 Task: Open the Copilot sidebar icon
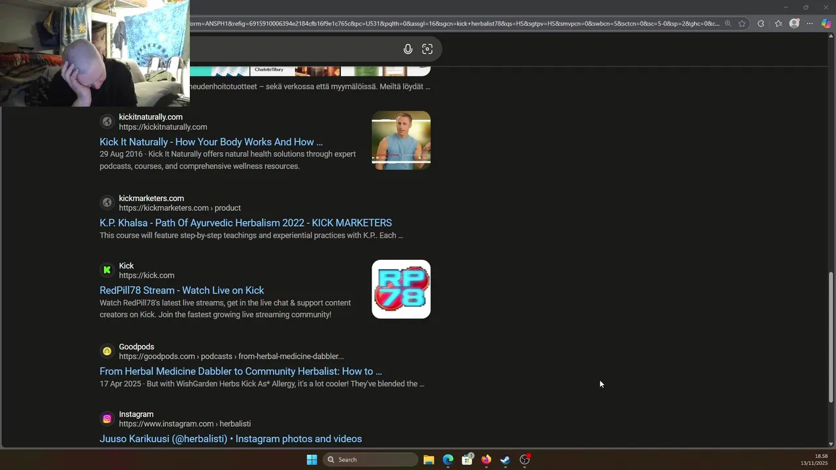click(826, 23)
